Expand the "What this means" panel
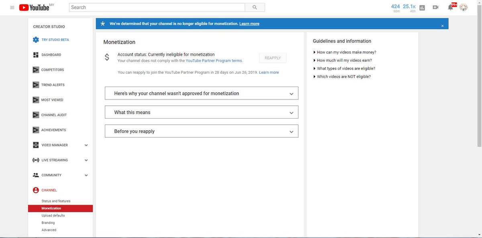 pos(201,112)
